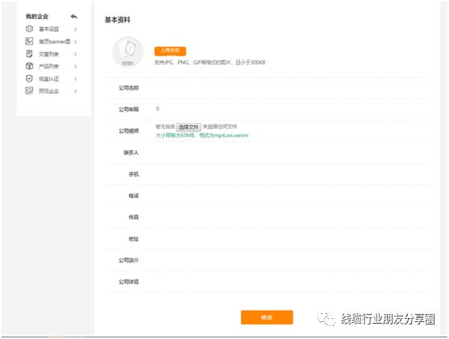Click the 公司年限 label
Image resolution: width=449 pixels, height=339 pixels.
[x=128, y=109]
